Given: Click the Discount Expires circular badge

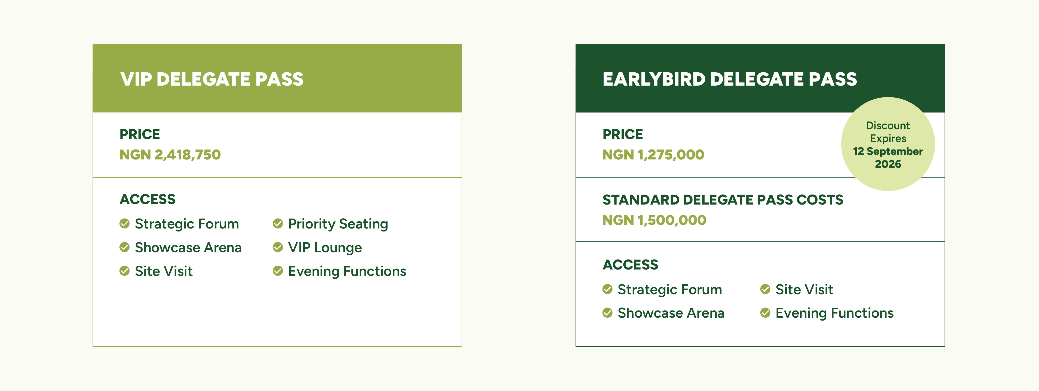Looking at the screenshot, I should pos(888,144).
